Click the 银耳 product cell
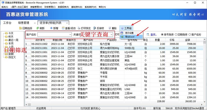The height and width of the screenshot is (110, 207). click(103, 81)
